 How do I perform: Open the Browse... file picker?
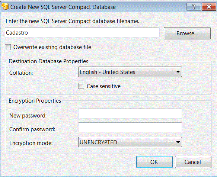coord(187,33)
